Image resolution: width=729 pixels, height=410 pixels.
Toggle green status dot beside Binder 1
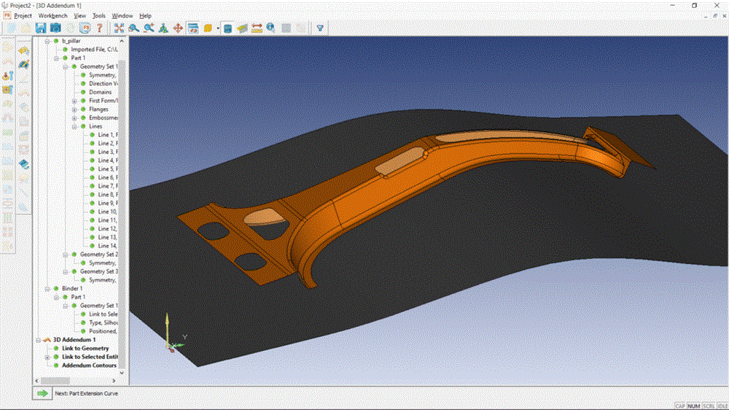[x=55, y=289]
